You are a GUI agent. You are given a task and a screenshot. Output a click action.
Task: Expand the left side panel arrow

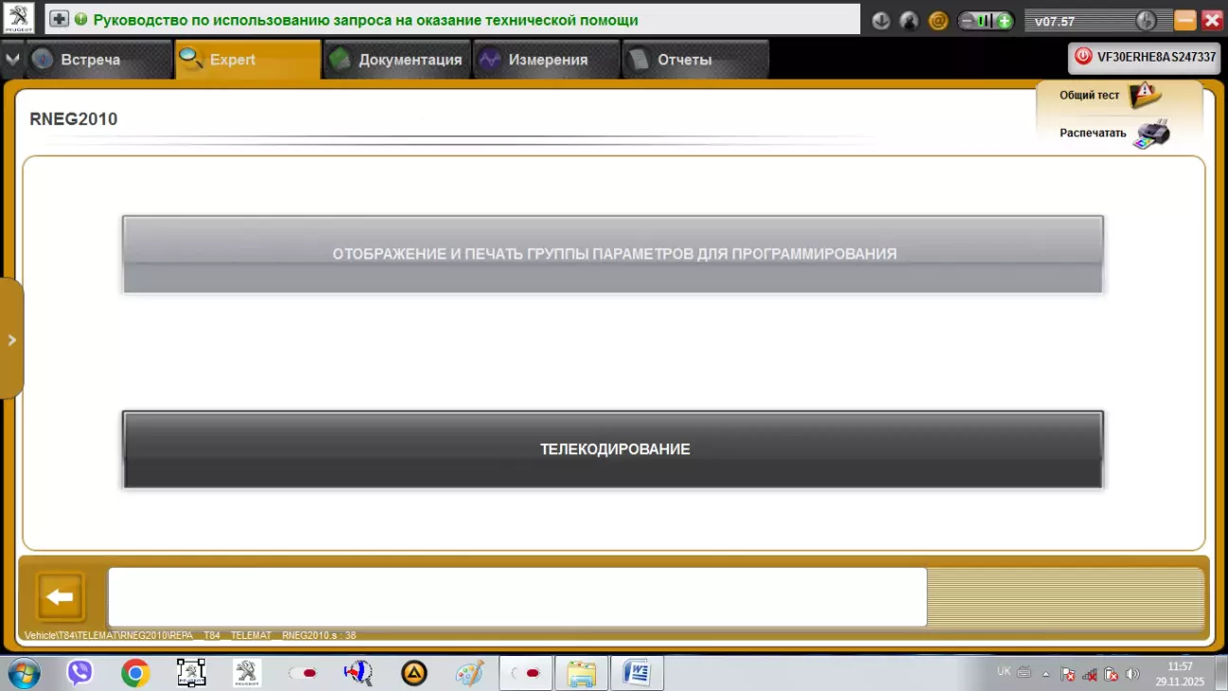point(11,339)
